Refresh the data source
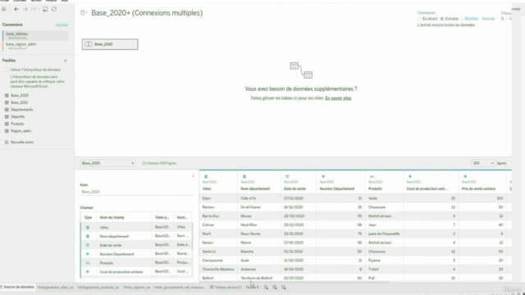Image resolution: width=525 pixels, height=295 pixels. (54, 9)
